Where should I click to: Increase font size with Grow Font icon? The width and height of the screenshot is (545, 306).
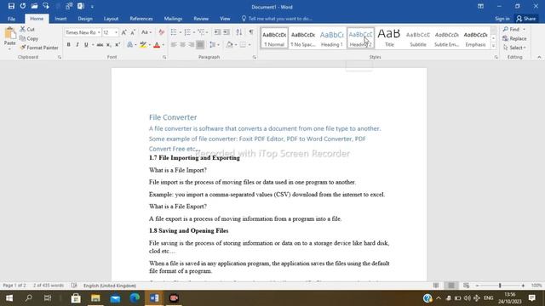pyautogui.click(x=123, y=32)
